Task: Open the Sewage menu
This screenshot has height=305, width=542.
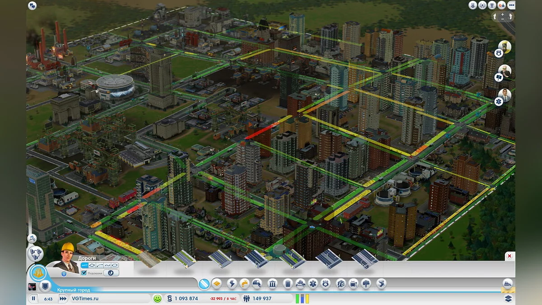Action: coord(257,284)
